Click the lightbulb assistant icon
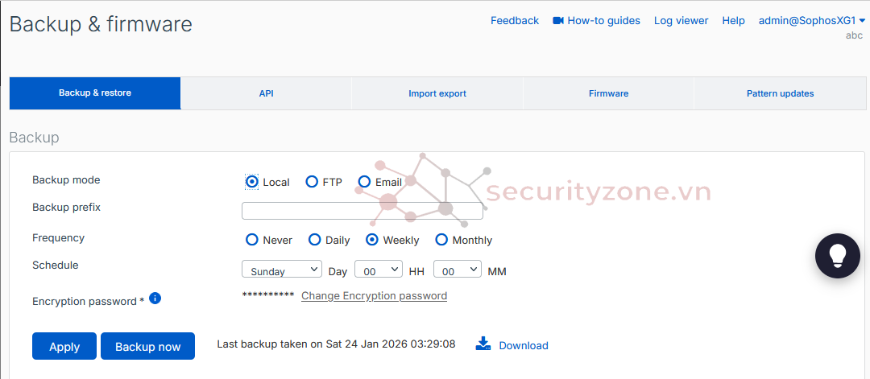Image resolution: width=870 pixels, height=379 pixels. tap(838, 256)
